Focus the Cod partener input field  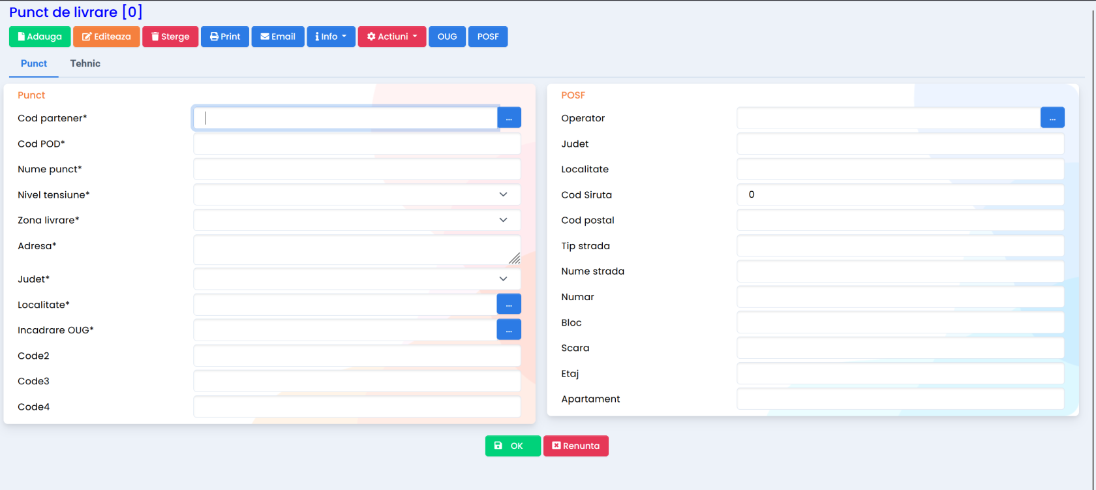tap(345, 118)
